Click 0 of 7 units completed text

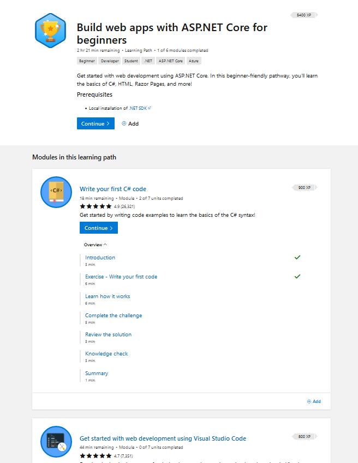point(161,447)
